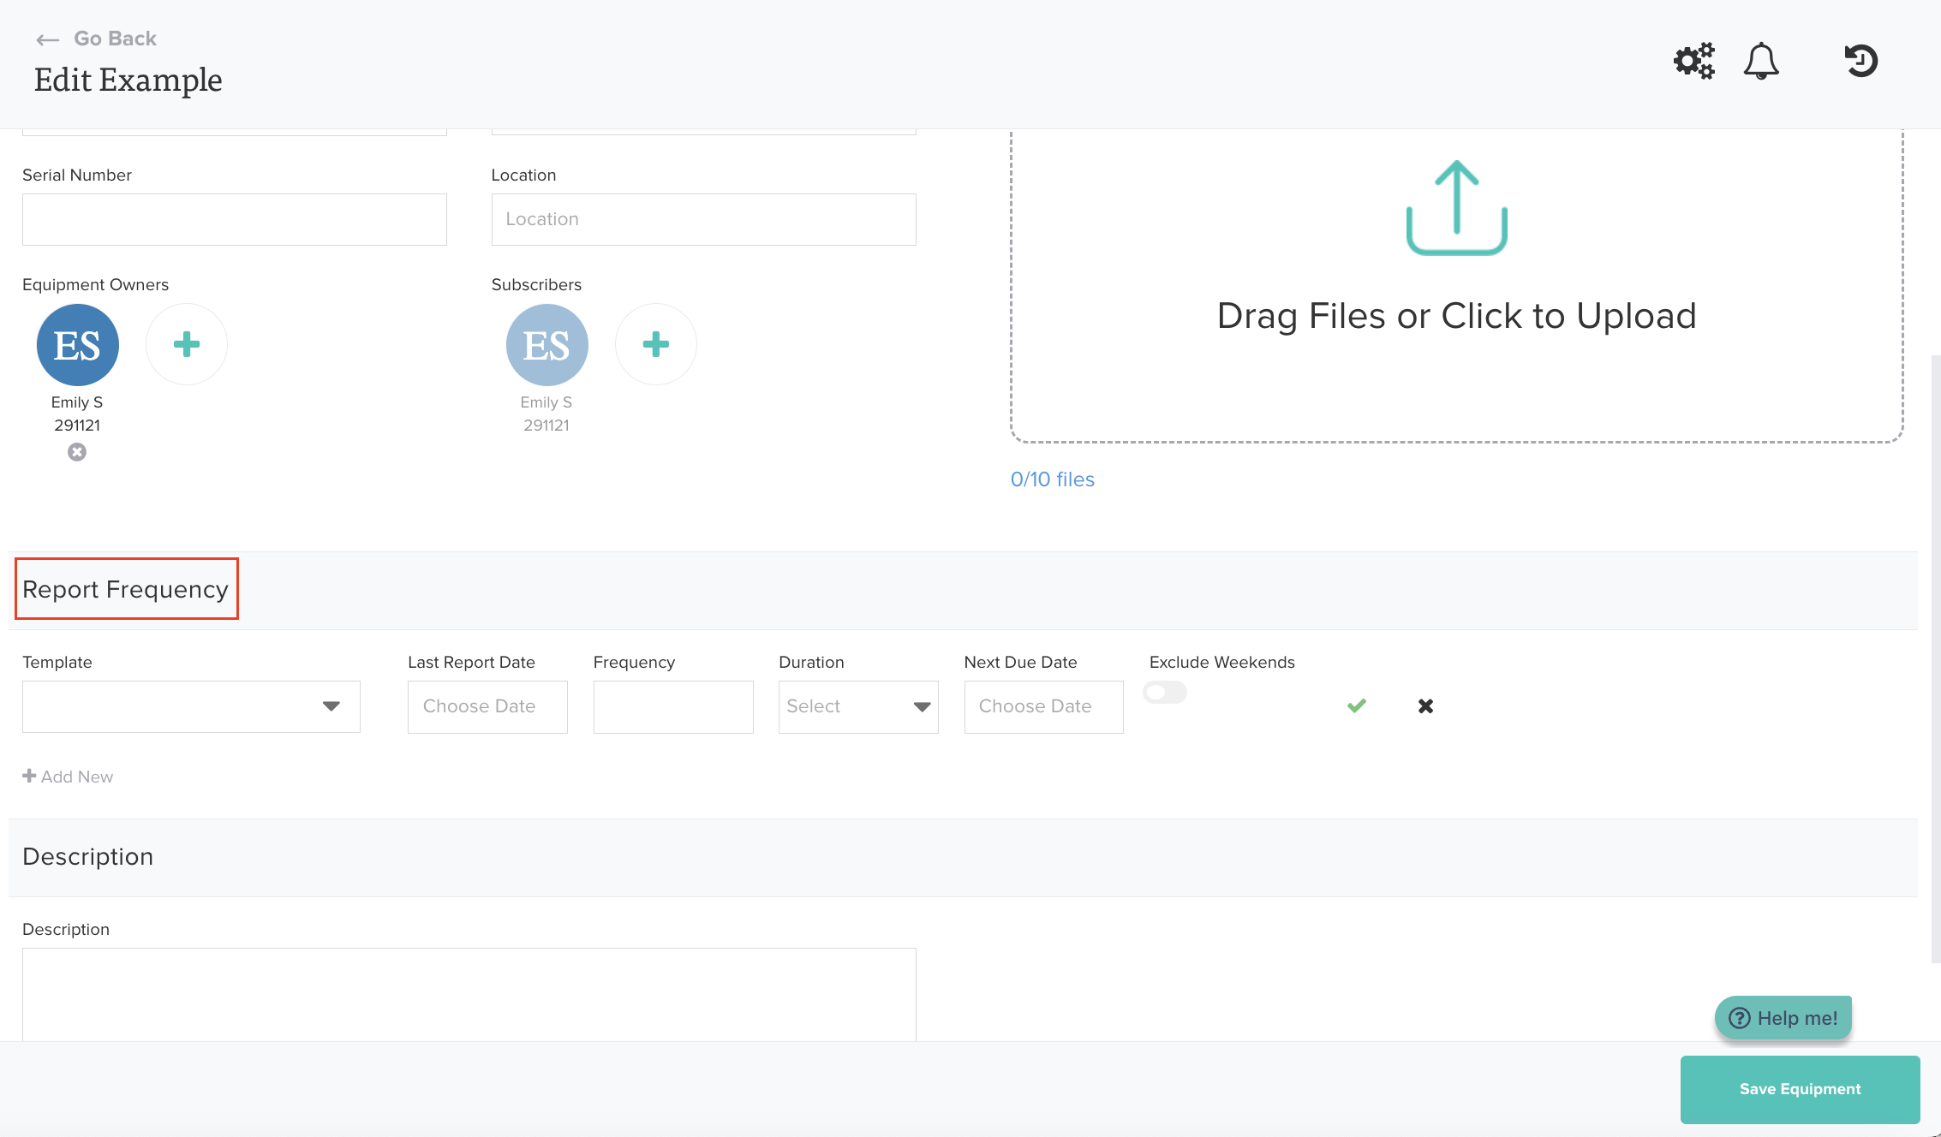
Task: Open the Template dropdown
Action: click(191, 706)
